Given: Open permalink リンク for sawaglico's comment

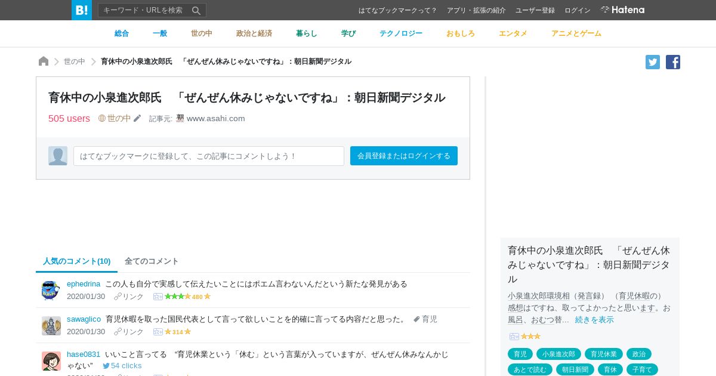Looking at the screenshot, I should point(129,332).
